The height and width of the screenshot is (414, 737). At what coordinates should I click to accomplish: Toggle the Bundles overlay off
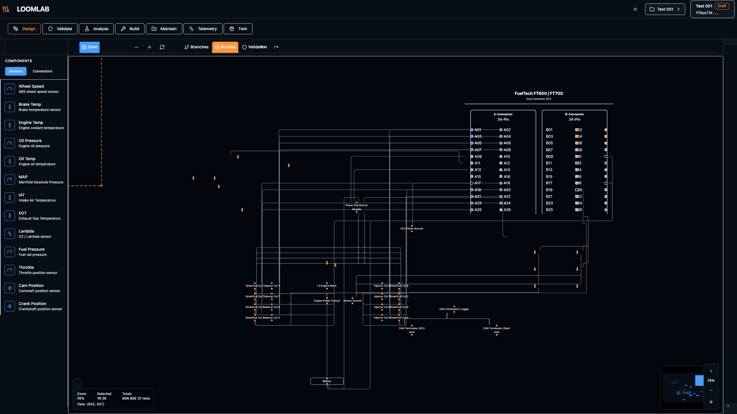pyautogui.click(x=225, y=47)
